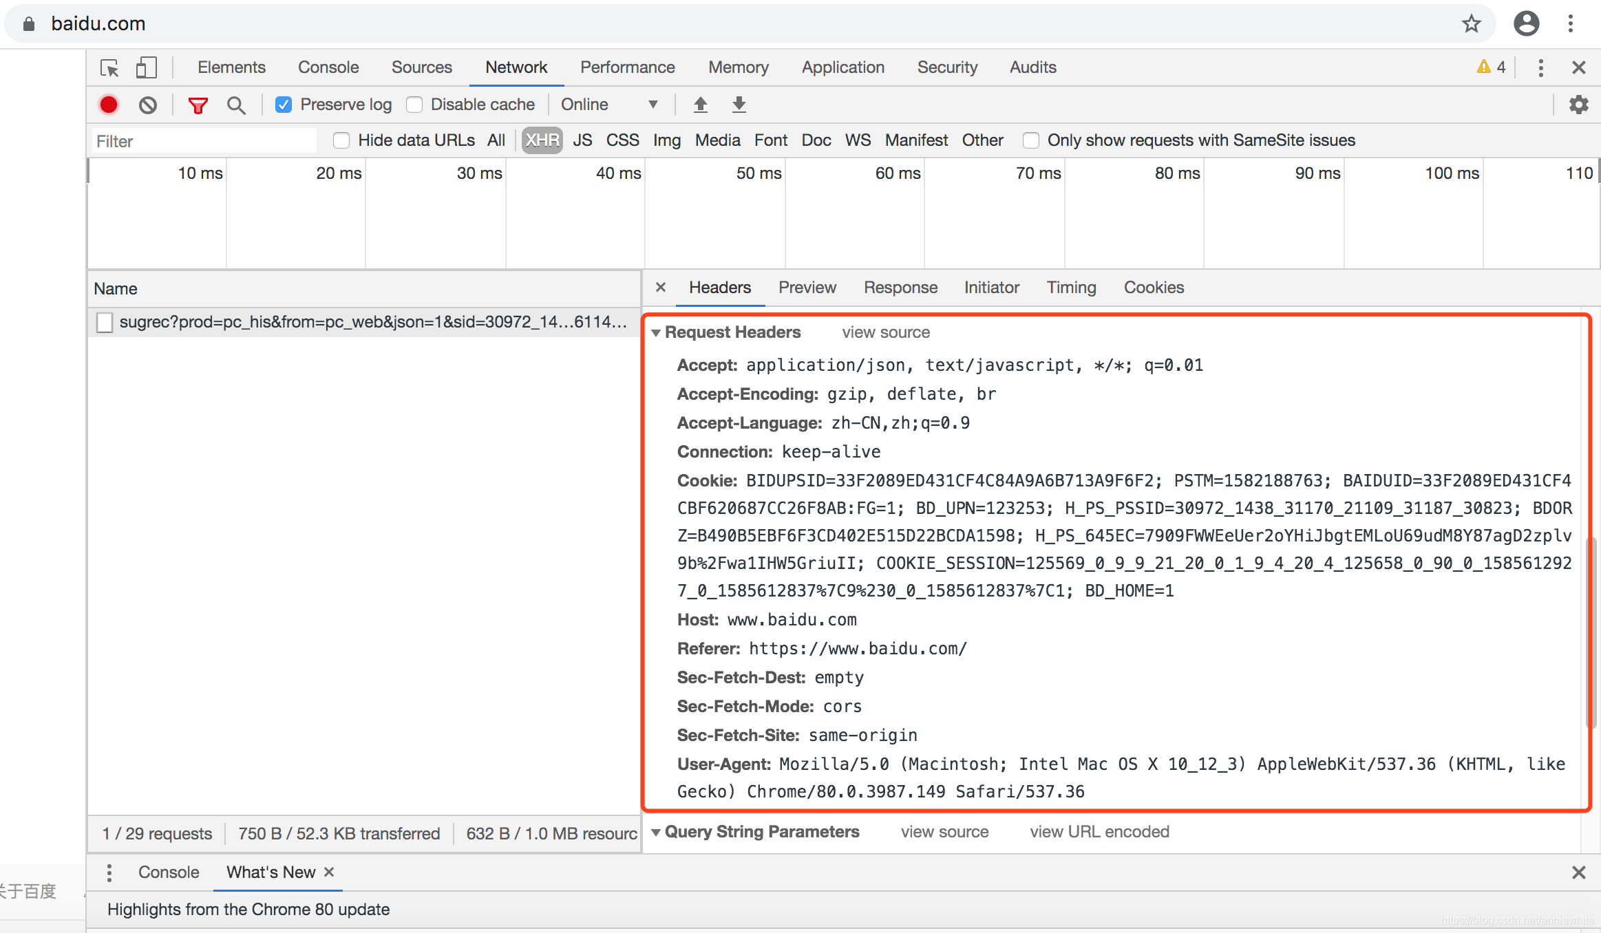The height and width of the screenshot is (933, 1601).
Task: Show All request types
Action: [x=496, y=140]
